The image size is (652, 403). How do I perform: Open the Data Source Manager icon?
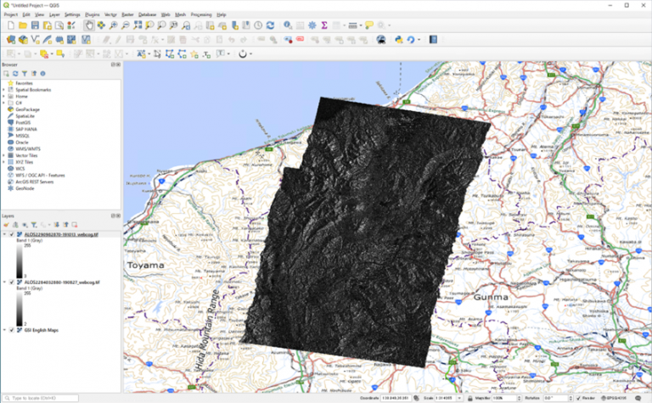pos(11,40)
